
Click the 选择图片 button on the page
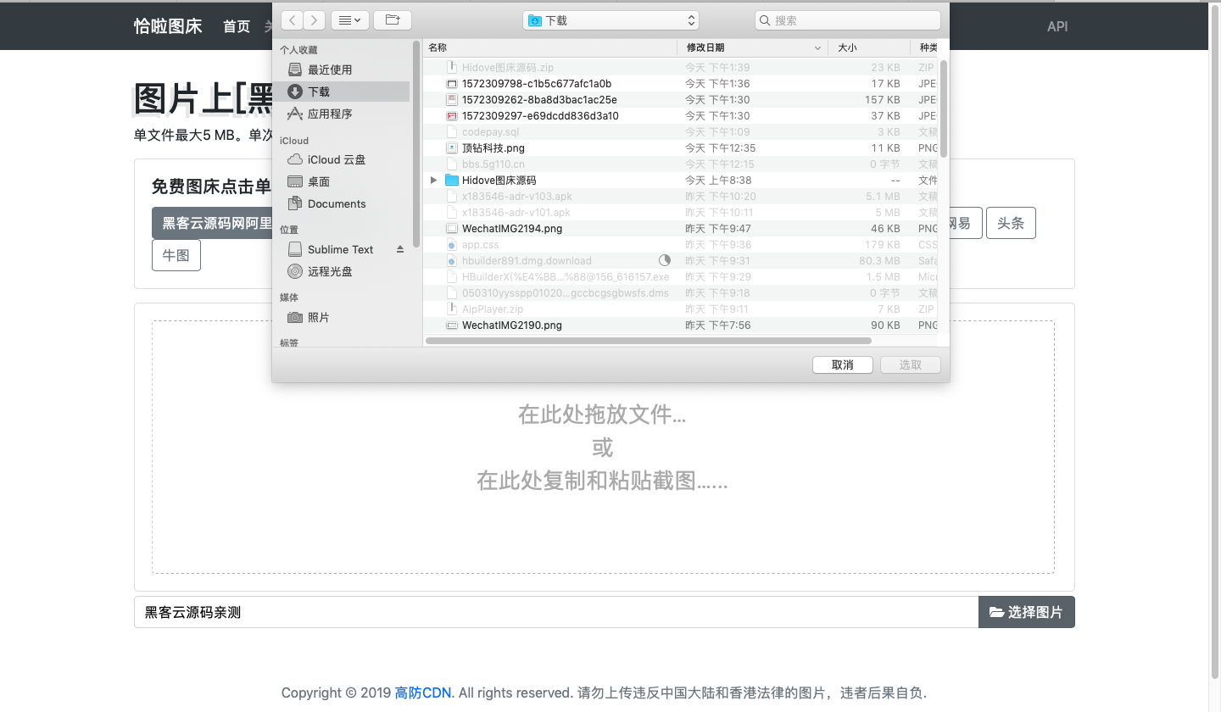coord(1026,612)
